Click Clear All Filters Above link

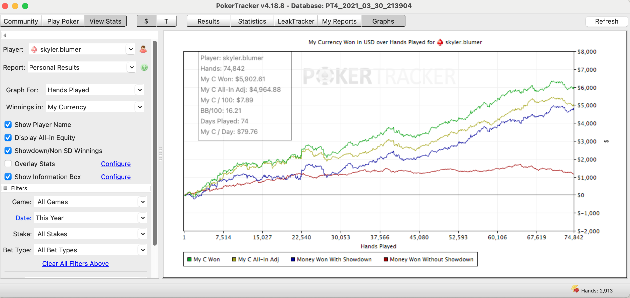tap(75, 264)
